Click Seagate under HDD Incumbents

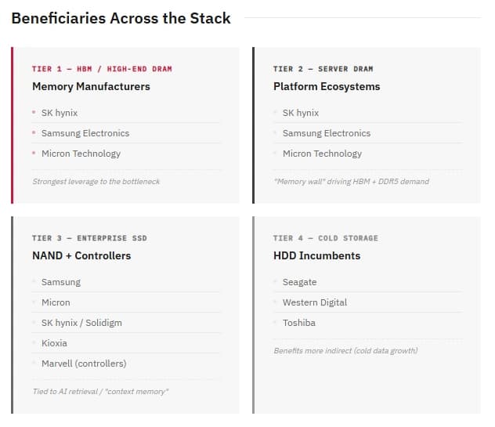(299, 282)
